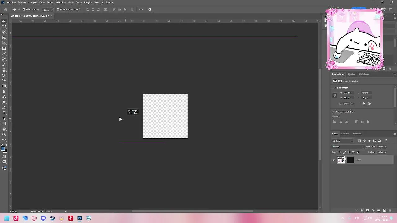The height and width of the screenshot is (223, 397).
Task: Select the sushi layer mask thumbnail
Action: (x=350, y=160)
